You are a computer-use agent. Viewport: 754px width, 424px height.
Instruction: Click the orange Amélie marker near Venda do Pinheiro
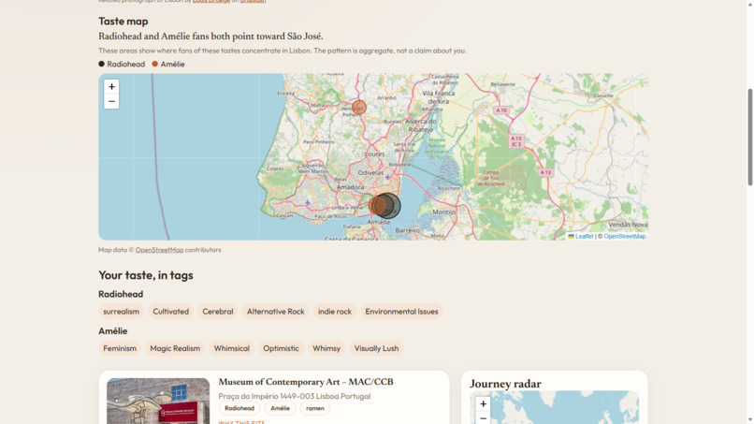[359, 108]
